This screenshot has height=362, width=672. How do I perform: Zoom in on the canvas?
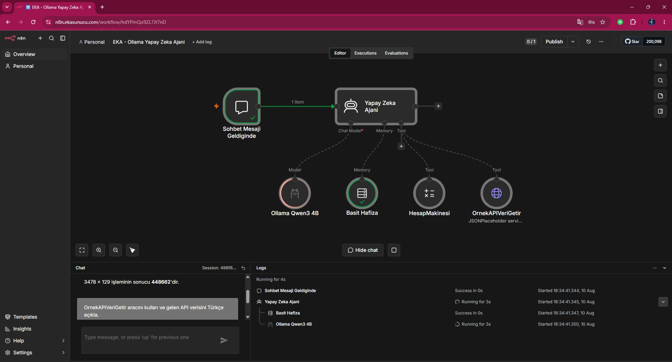coord(99,250)
